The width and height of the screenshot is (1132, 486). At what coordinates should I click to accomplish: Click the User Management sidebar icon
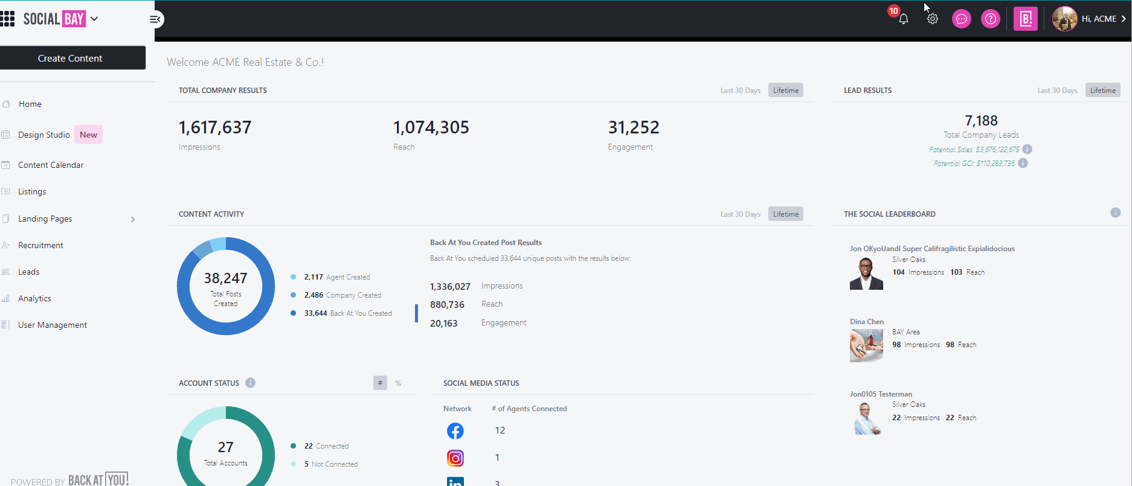[5, 325]
